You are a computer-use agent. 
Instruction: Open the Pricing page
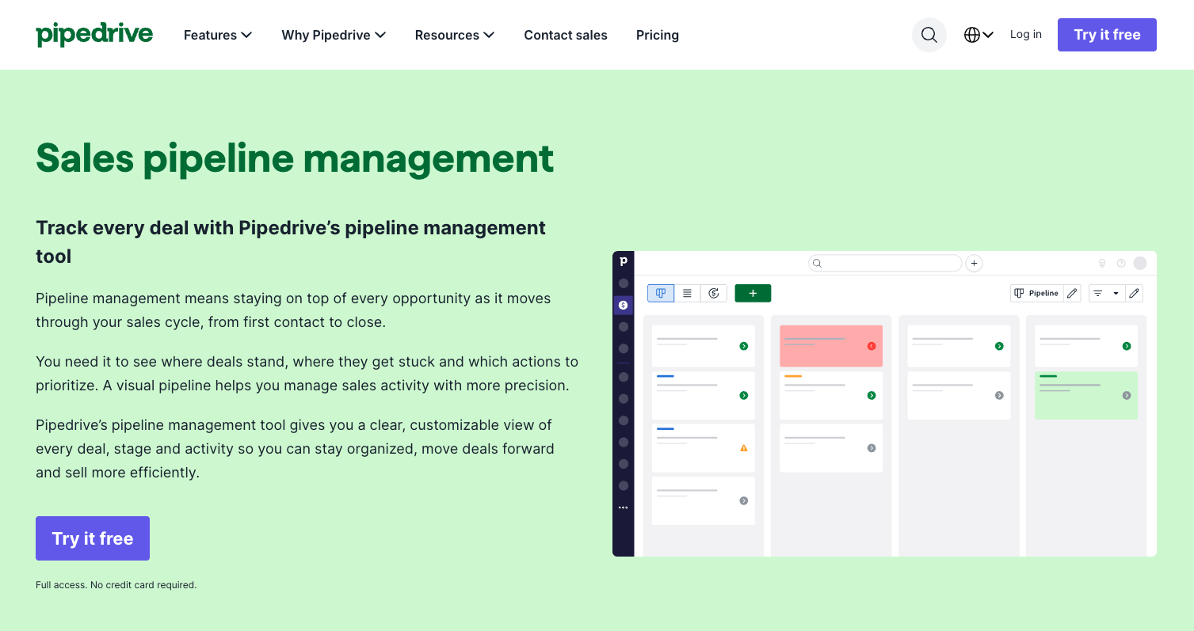[658, 35]
